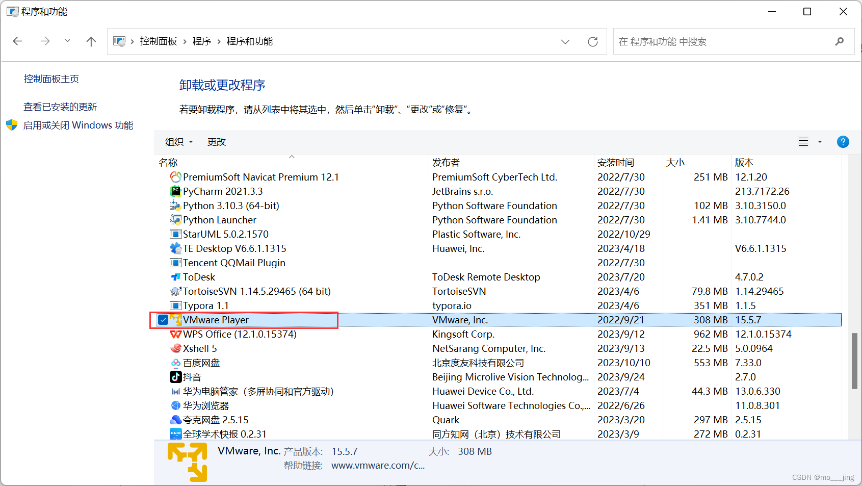The height and width of the screenshot is (486, 862).
Task: Open the 组织 dropdown menu
Action: [x=179, y=142]
